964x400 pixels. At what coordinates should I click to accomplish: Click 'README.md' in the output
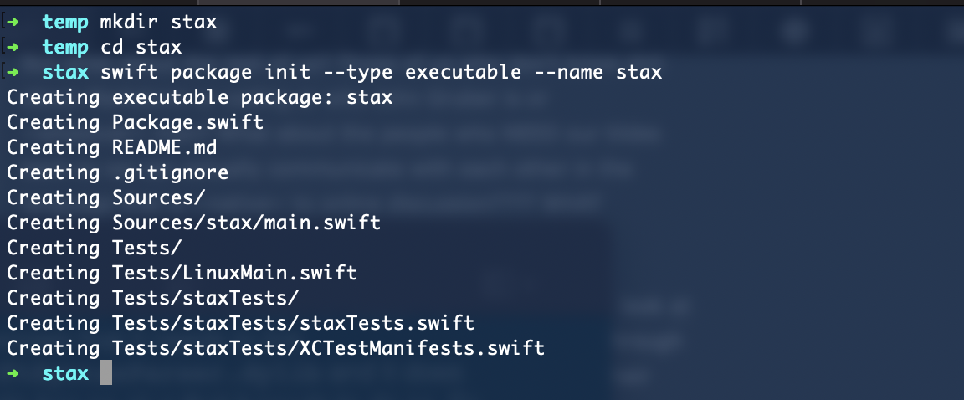coord(164,147)
